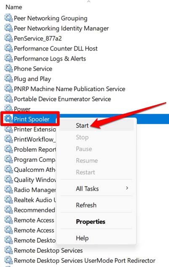Select the Problem Report service name
Image resolution: width=169 pixels, height=267 pixels.
(x=35, y=149)
